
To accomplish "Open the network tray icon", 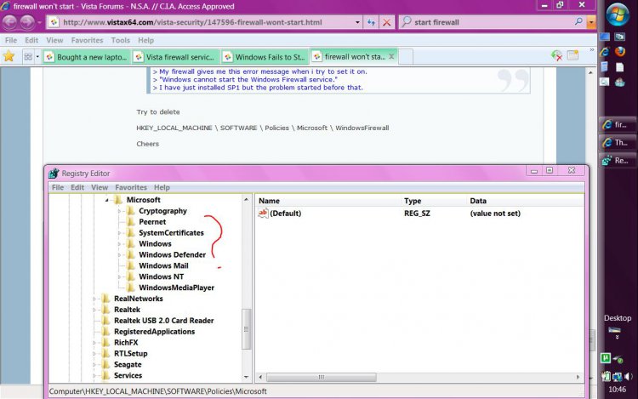I will tap(617, 377).
